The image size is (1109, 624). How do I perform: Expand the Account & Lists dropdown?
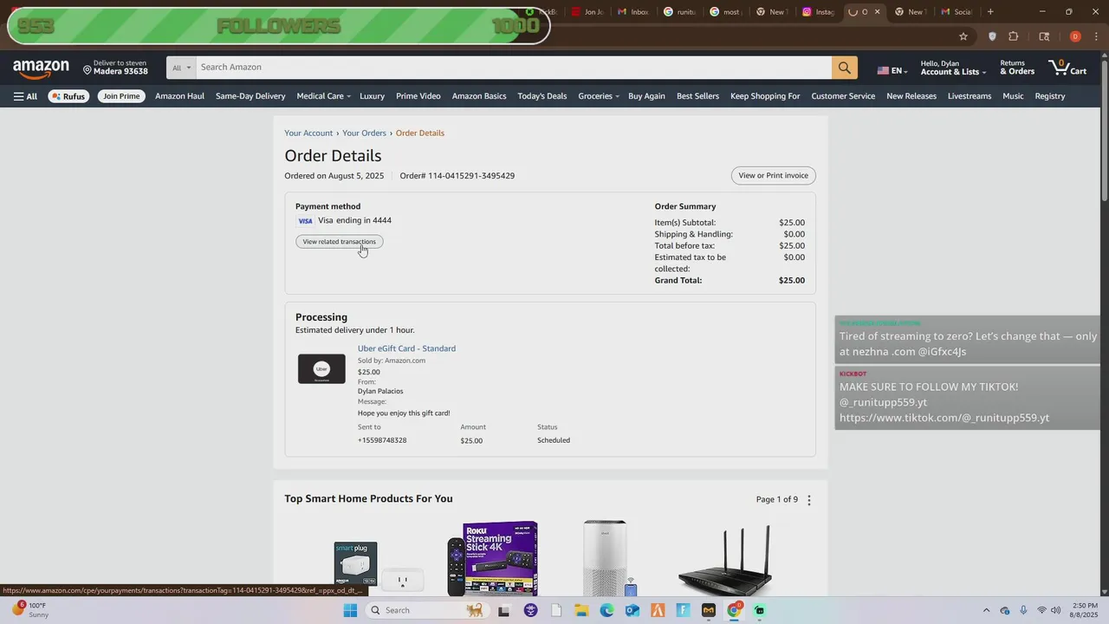click(x=952, y=68)
